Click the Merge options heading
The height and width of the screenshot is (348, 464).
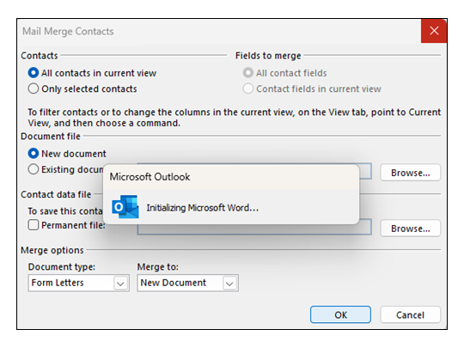click(x=52, y=250)
